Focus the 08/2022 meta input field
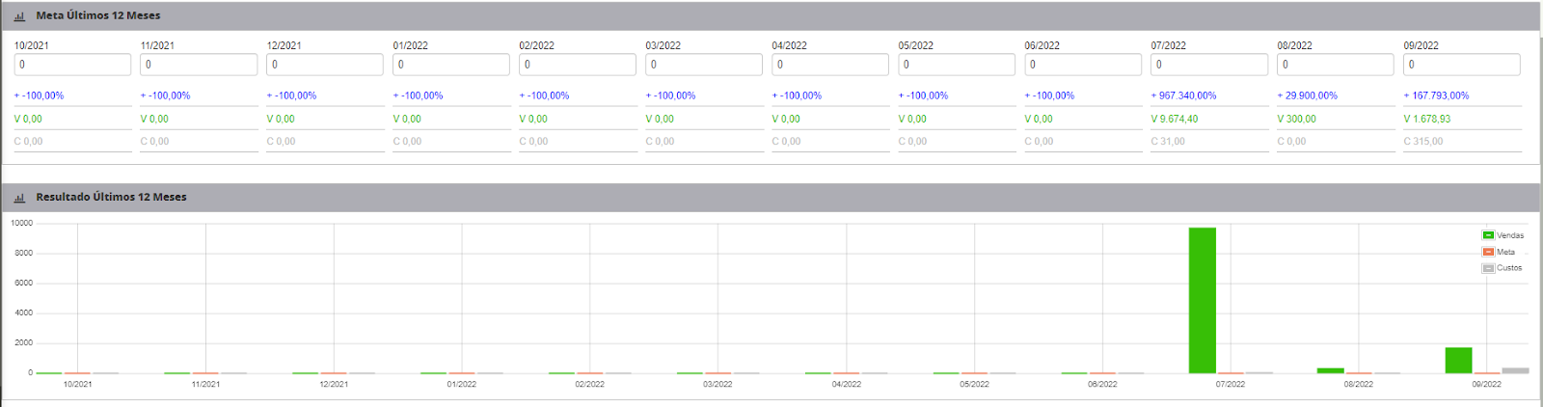The image size is (1543, 407). 1336,65
